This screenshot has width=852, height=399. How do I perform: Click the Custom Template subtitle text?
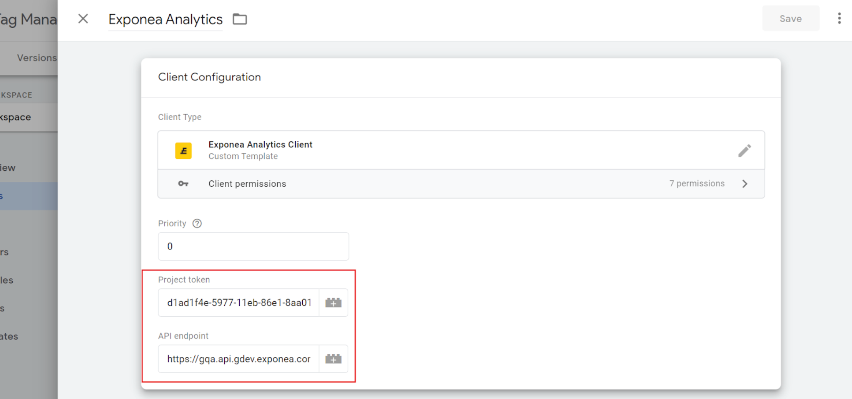pos(243,156)
